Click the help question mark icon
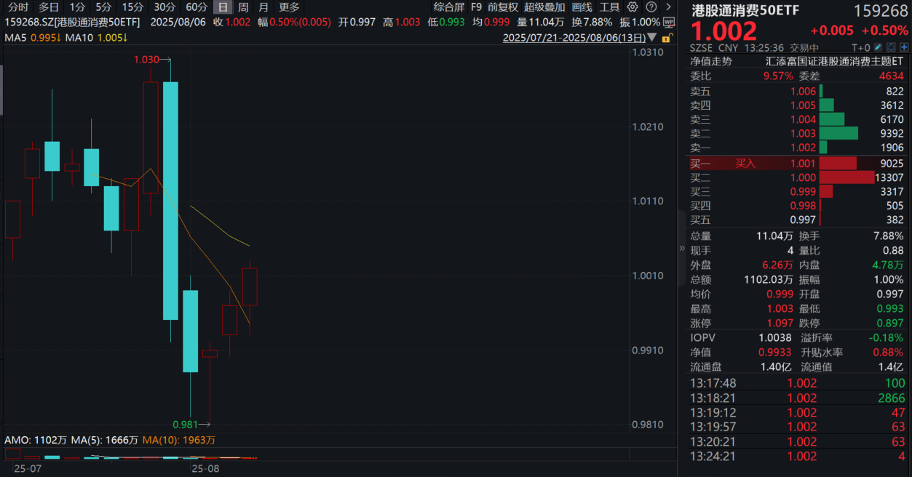This screenshot has height=477, width=912. click(651, 7)
